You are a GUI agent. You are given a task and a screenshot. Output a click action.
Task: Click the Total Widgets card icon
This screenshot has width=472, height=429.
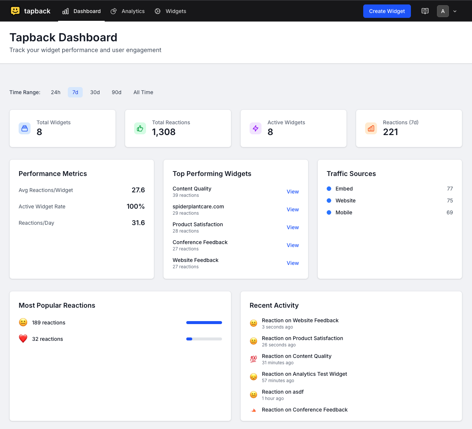click(x=25, y=128)
